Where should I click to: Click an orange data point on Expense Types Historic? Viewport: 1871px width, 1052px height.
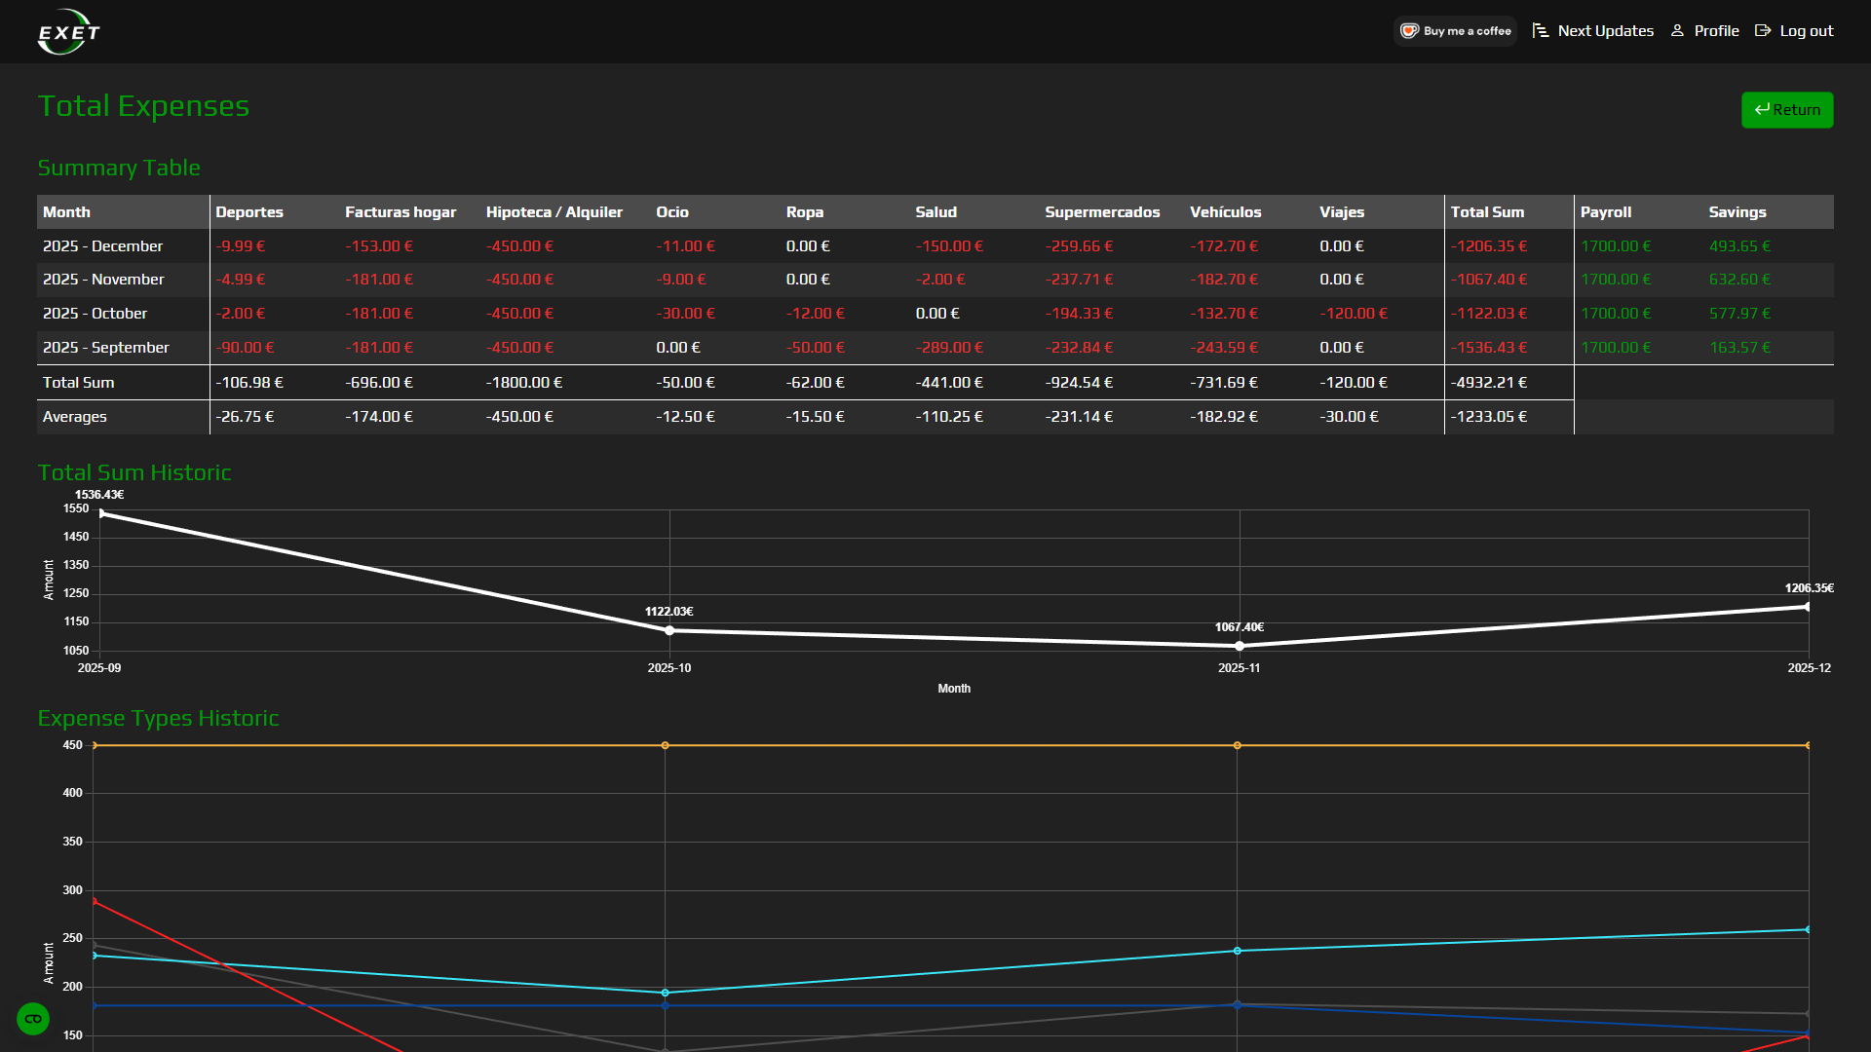(666, 745)
